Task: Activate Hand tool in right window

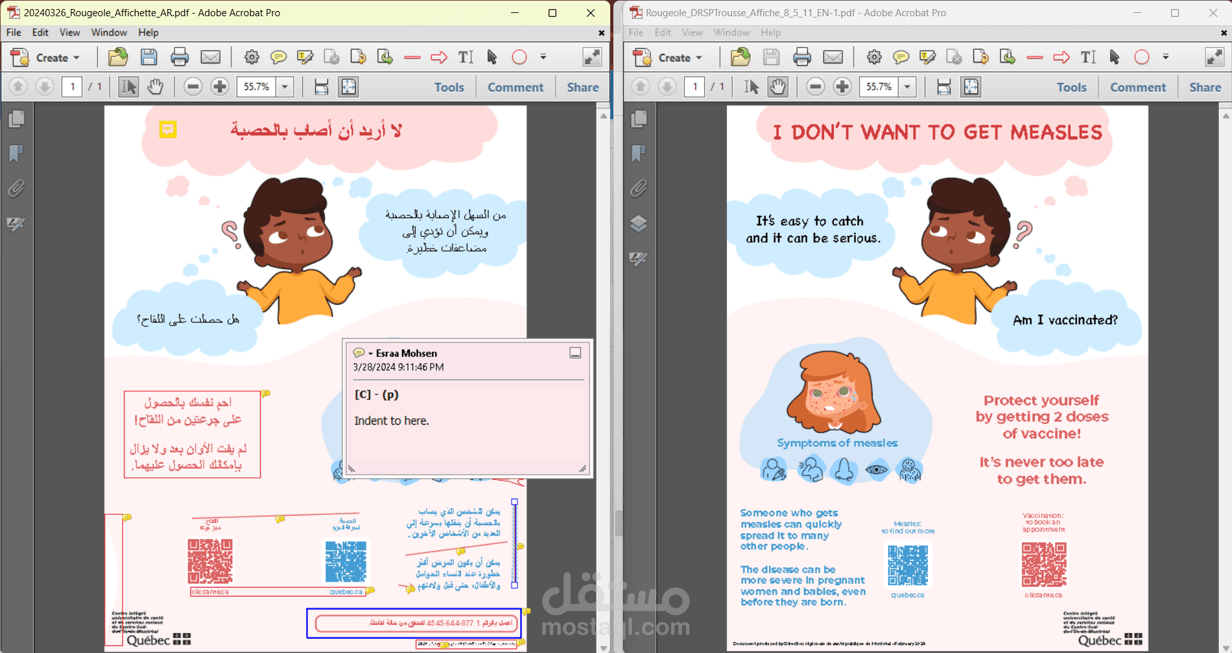Action: pyautogui.click(x=777, y=86)
